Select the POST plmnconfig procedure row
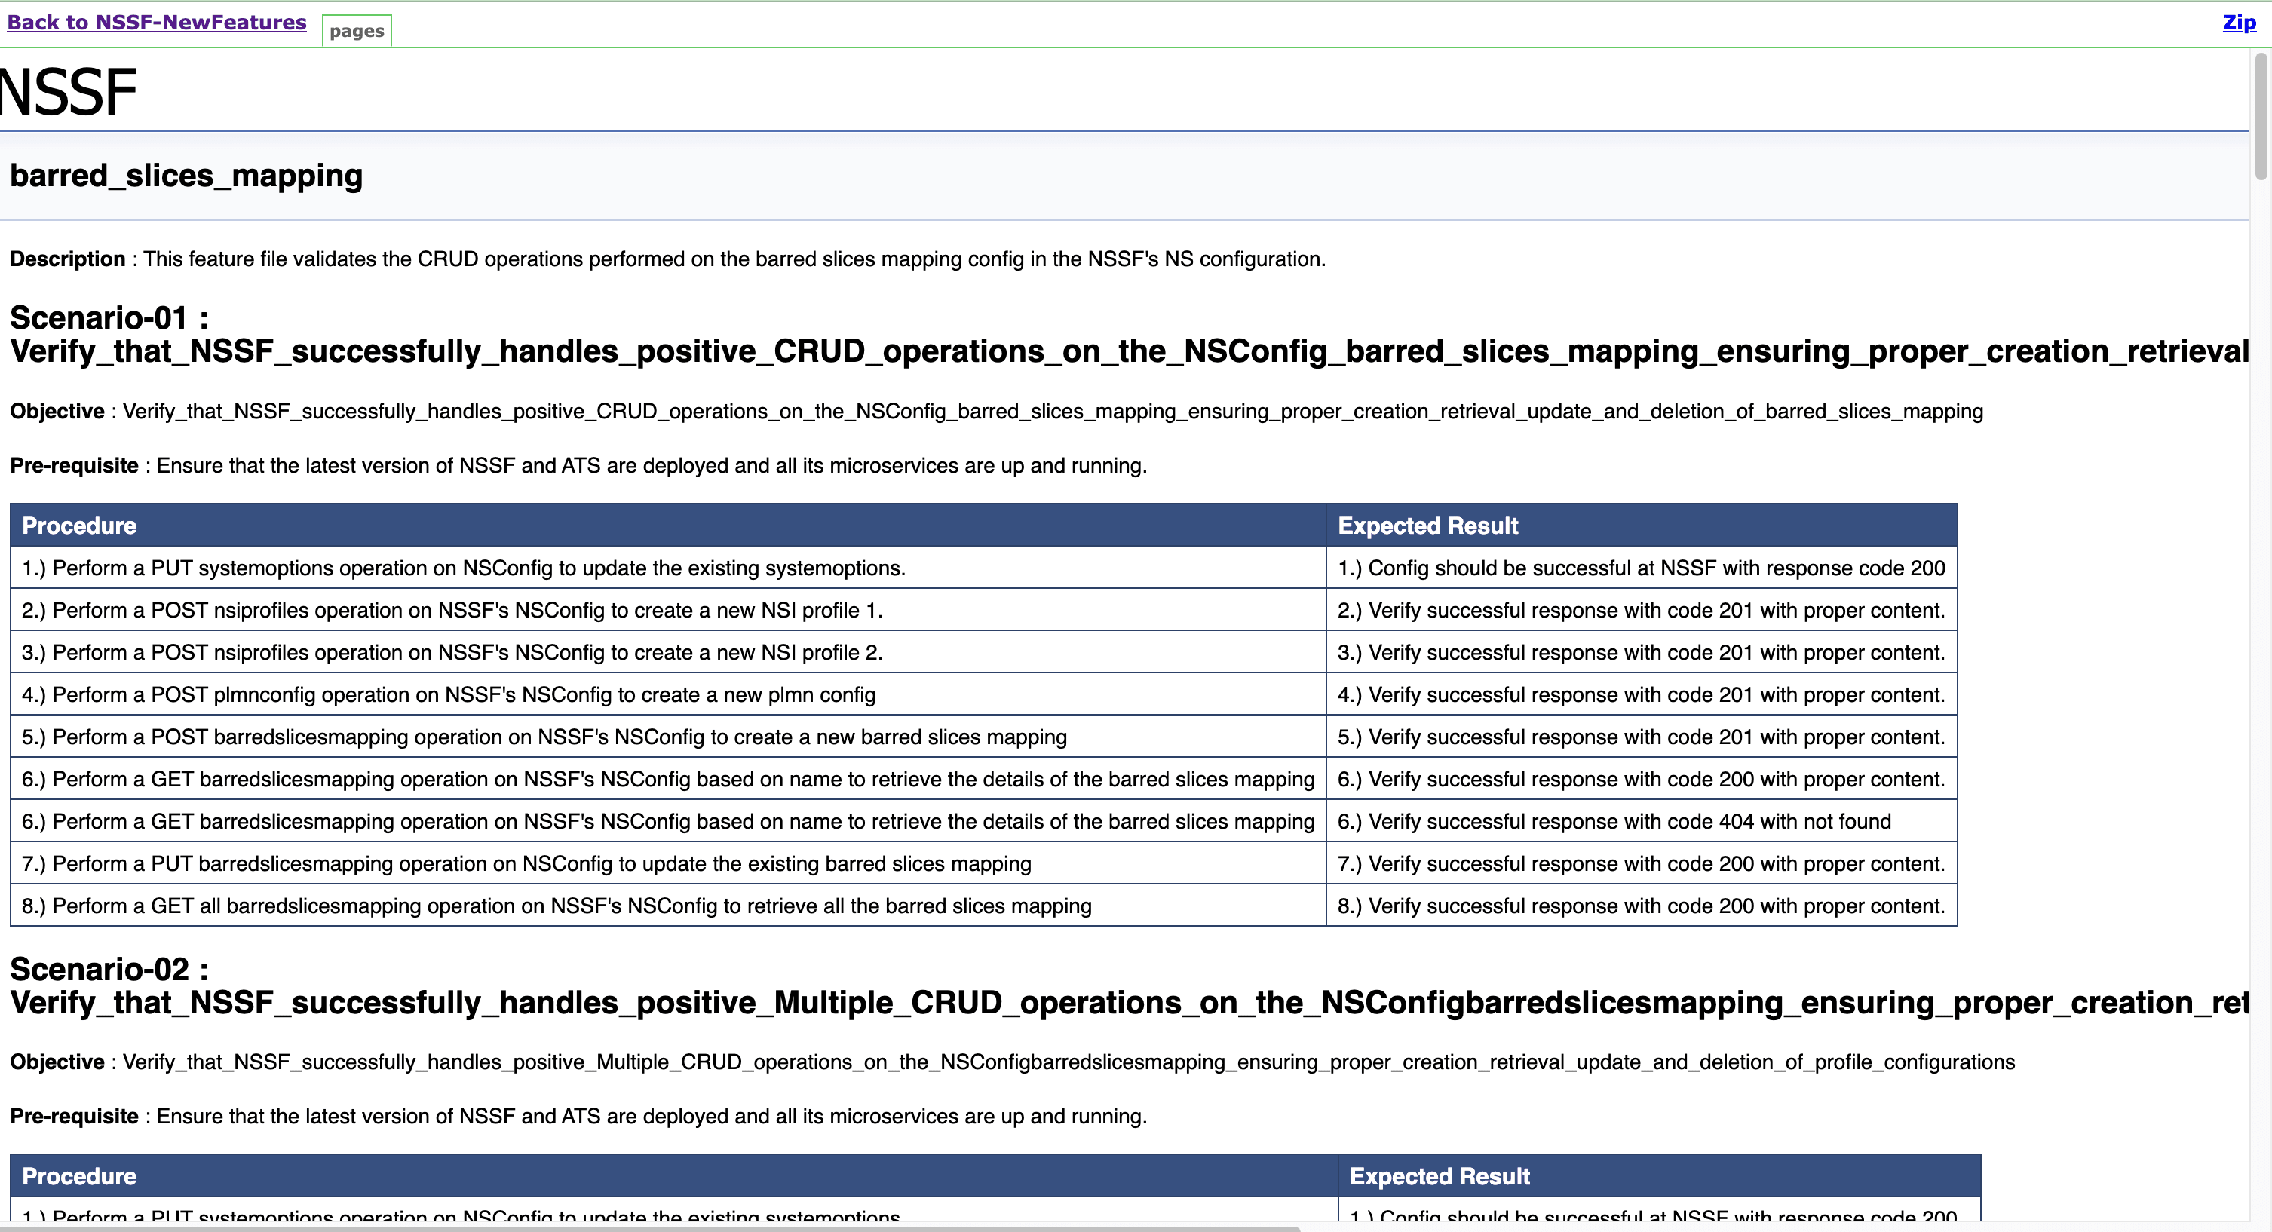This screenshot has width=2272, height=1232. pyautogui.click(x=448, y=694)
